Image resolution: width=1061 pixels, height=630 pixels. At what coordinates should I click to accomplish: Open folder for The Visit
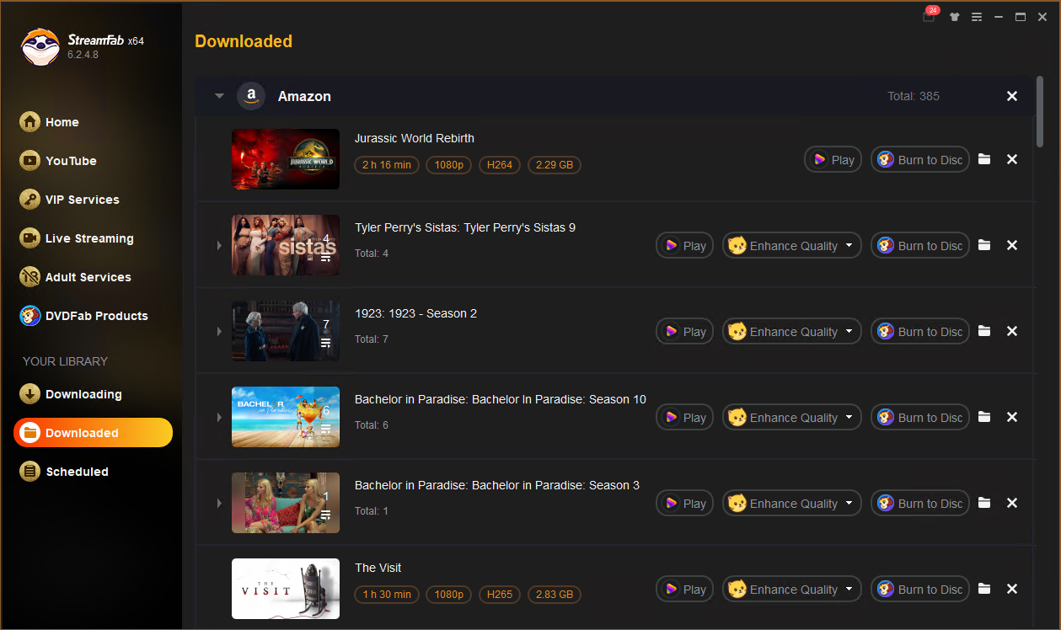[x=984, y=589]
